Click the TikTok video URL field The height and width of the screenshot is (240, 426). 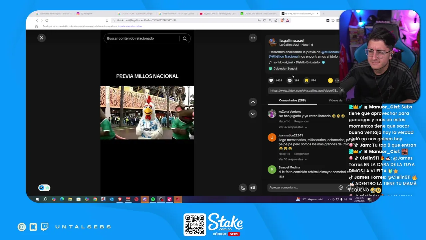pyautogui.click(x=304, y=91)
